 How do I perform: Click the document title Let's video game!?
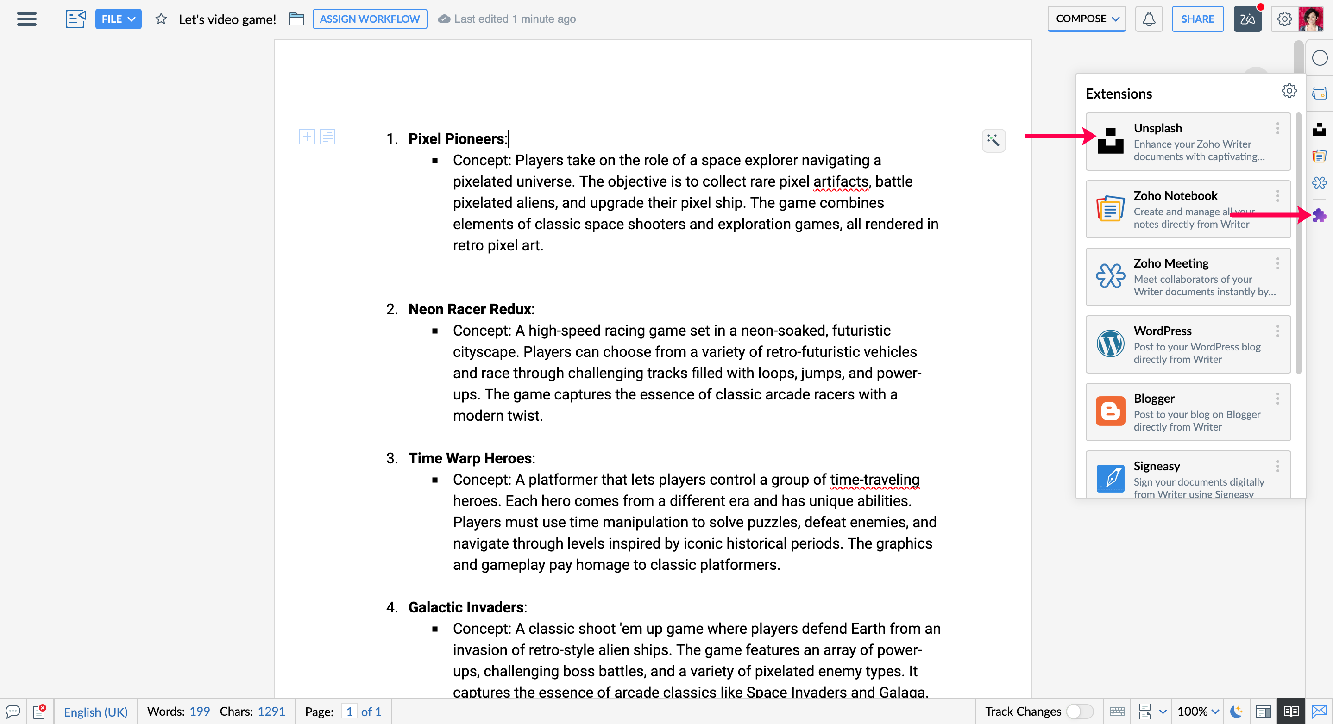click(x=227, y=19)
